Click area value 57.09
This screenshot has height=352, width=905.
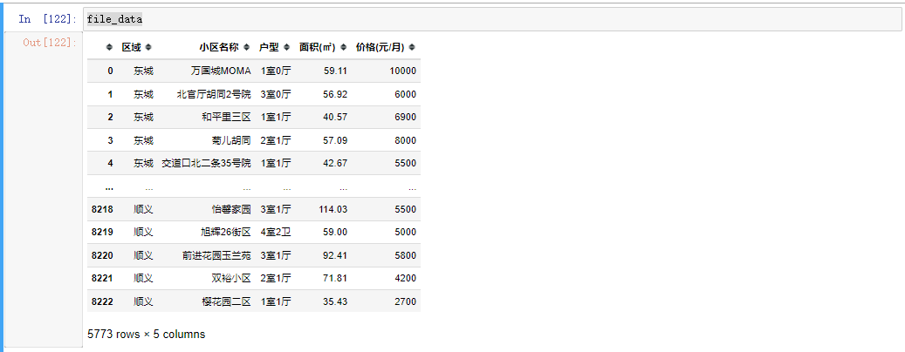[x=335, y=140]
